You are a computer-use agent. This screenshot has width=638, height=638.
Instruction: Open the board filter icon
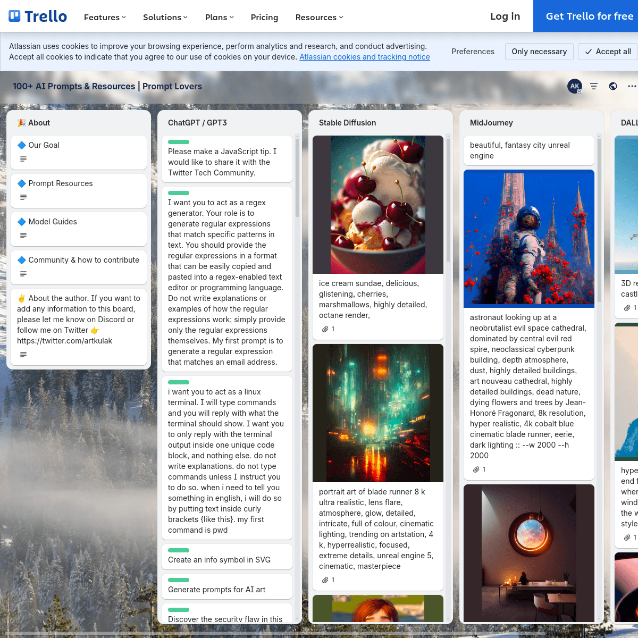click(x=594, y=86)
